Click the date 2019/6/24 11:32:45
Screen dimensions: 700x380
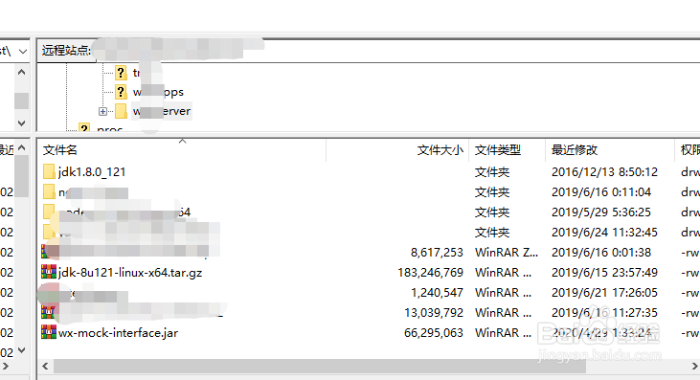(604, 233)
